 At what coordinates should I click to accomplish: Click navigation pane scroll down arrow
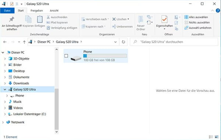(x=56, y=132)
